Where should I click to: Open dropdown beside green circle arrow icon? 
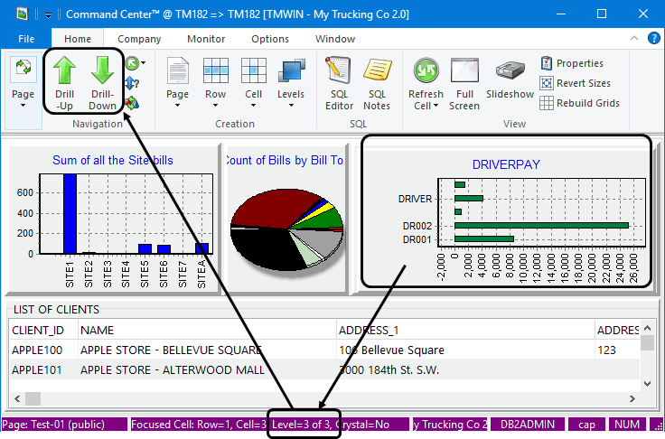pos(144,63)
